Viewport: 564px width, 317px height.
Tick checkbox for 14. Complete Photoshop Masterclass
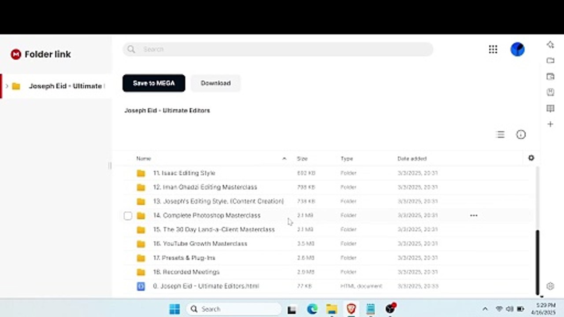click(128, 216)
